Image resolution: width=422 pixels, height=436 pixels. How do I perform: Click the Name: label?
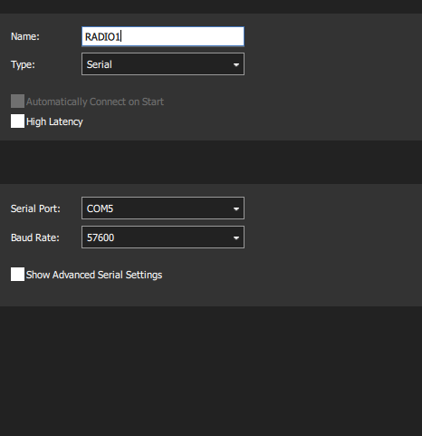(x=25, y=36)
